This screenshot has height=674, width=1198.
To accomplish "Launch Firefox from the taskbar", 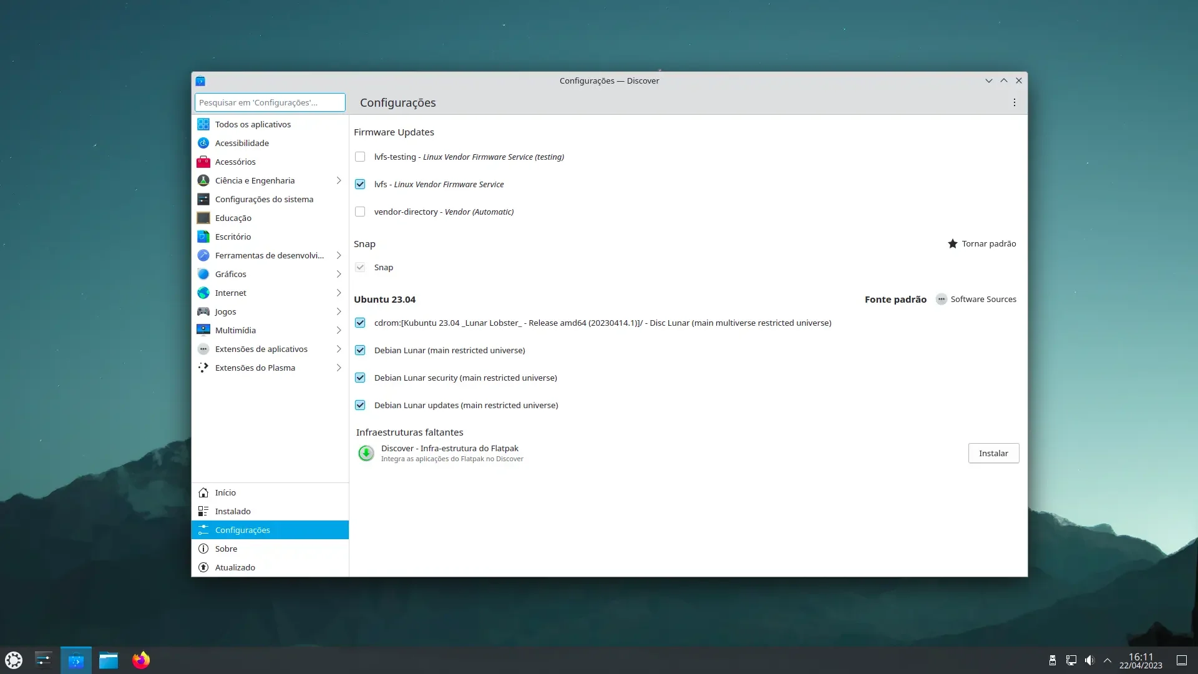I will (x=141, y=660).
